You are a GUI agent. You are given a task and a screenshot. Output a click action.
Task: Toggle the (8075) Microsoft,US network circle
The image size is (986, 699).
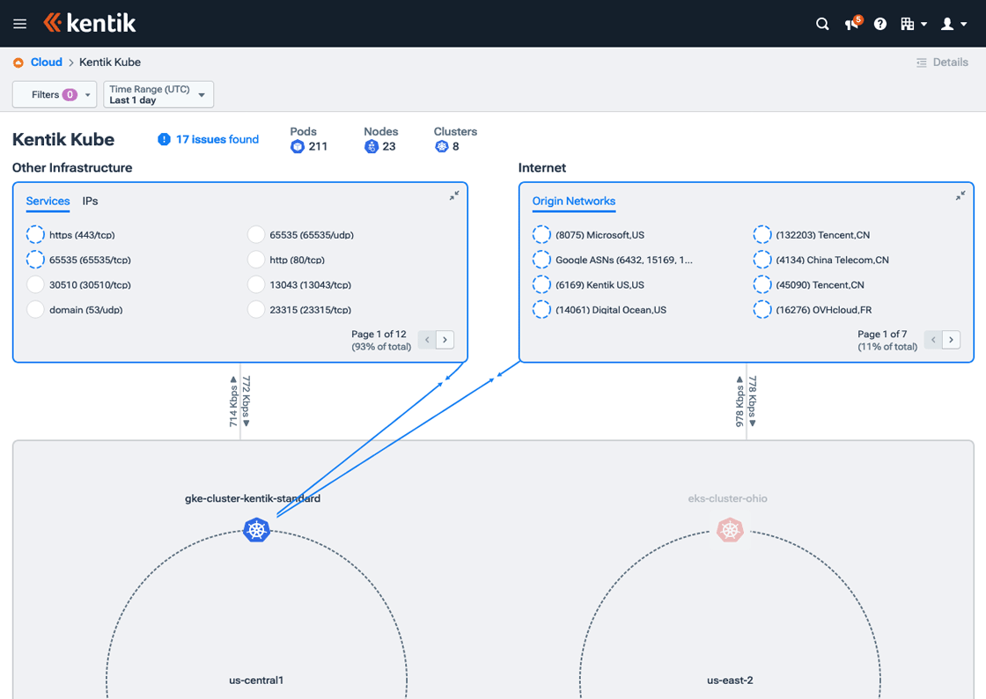(541, 235)
